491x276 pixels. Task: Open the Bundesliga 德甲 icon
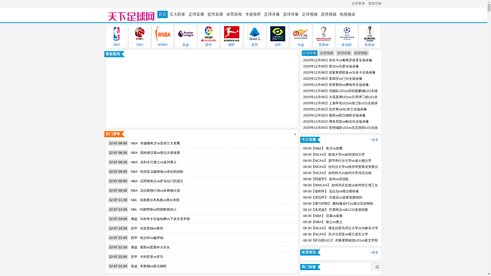[232, 36]
